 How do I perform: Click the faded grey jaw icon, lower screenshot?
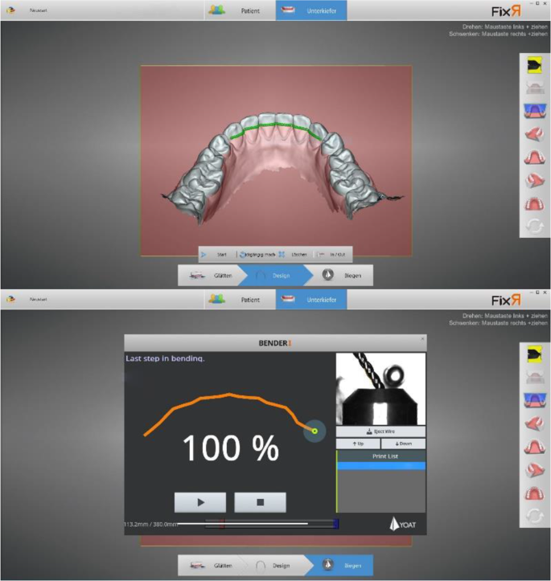click(534, 378)
